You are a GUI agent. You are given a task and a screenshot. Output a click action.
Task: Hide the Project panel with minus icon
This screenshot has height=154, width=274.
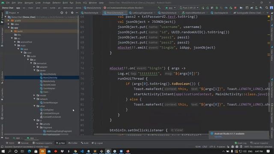77,13
